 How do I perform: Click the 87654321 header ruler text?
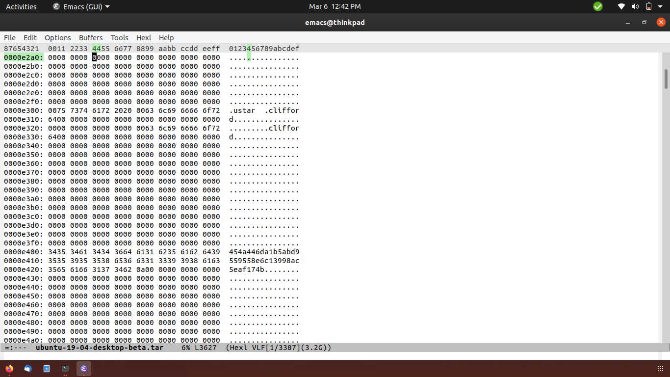click(x=21, y=49)
